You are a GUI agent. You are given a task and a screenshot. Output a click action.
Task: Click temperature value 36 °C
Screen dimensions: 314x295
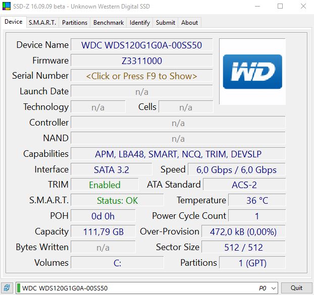(257, 200)
